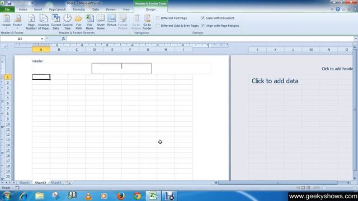Image resolution: width=358 pixels, height=201 pixels.
Task: Click the scroll right arrow of horizontal scrollbar
Action: (348, 183)
